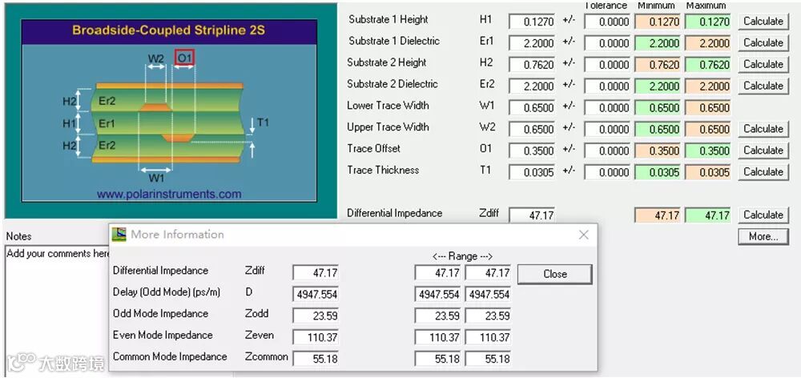Click the H1 value field 0.1270

click(532, 22)
